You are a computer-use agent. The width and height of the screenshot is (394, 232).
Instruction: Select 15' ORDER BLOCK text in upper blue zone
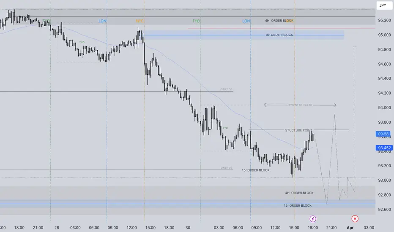tap(279, 35)
